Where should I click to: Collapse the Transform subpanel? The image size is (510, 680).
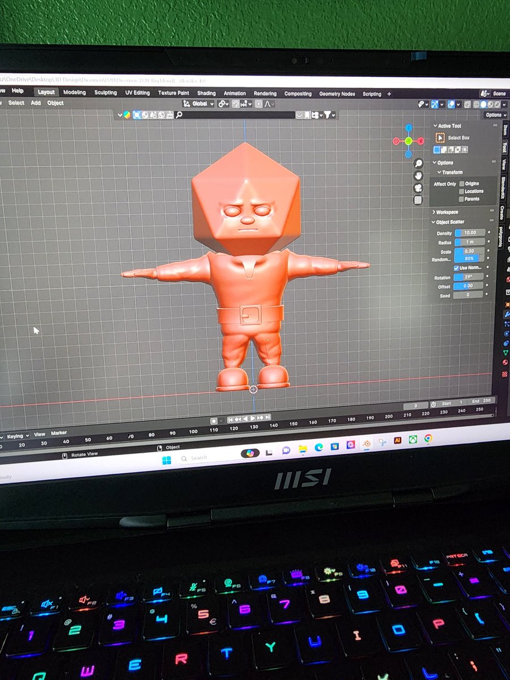point(450,172)
